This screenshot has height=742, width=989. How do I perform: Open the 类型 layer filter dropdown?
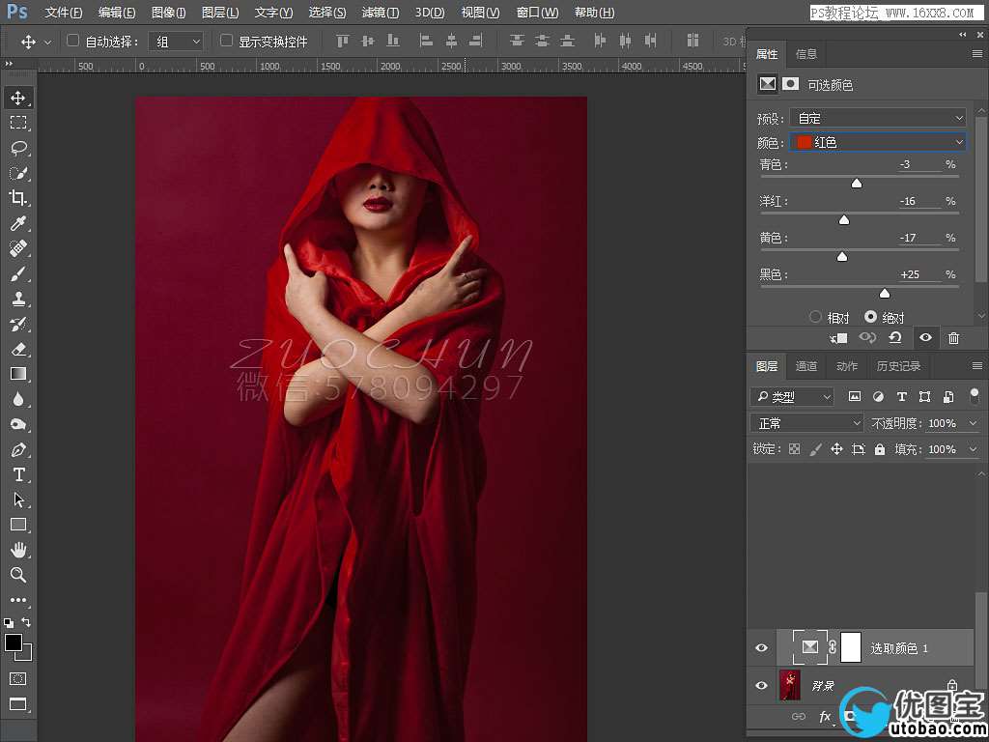[x=792, y=397]
